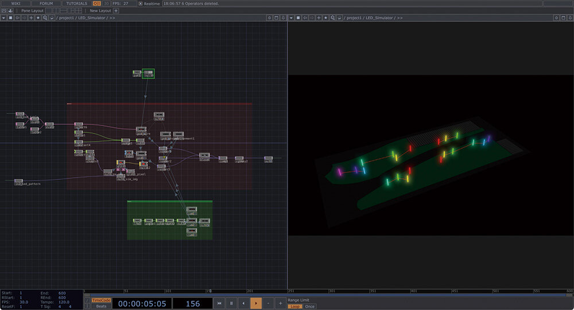This screenshot has height=310, width=574.
Task: Maximize the left network pane
Action: (276, 18)
